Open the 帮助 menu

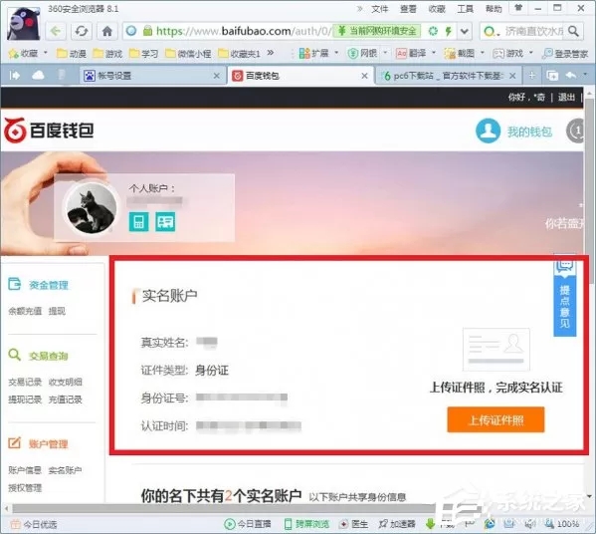pyautogui.click(x=494, y=9)
